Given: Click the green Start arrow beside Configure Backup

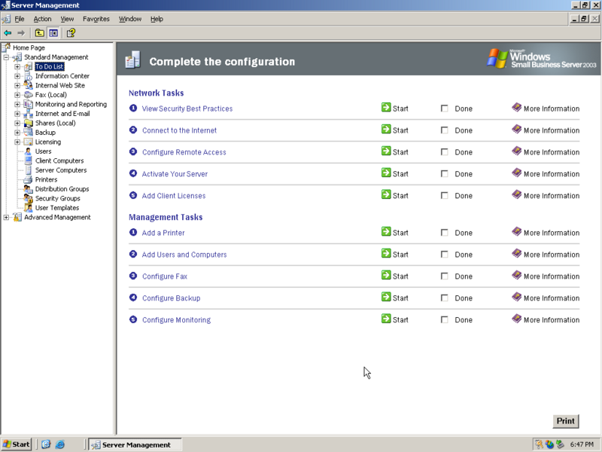Looking at the screenshot, I should coord(386,298).
